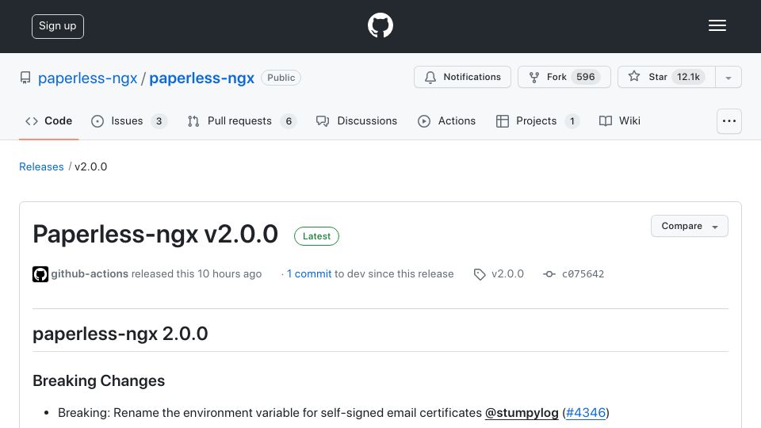Fork the repository
The width and height of the screenshot is (761, 428).
pyautogui.click(x=564, y=77)
